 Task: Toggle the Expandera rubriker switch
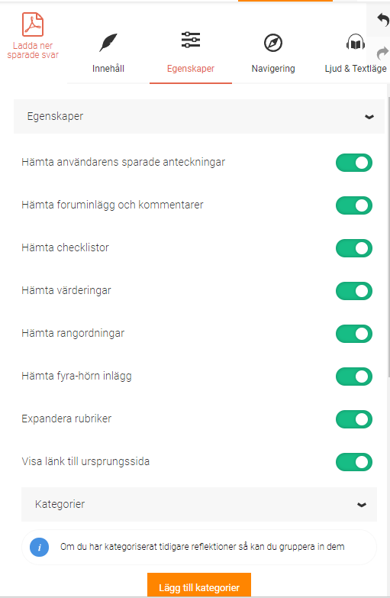click(x=354, y=419)
